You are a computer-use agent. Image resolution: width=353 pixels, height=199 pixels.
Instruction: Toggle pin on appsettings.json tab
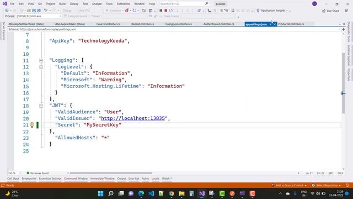tap(270, 24)
